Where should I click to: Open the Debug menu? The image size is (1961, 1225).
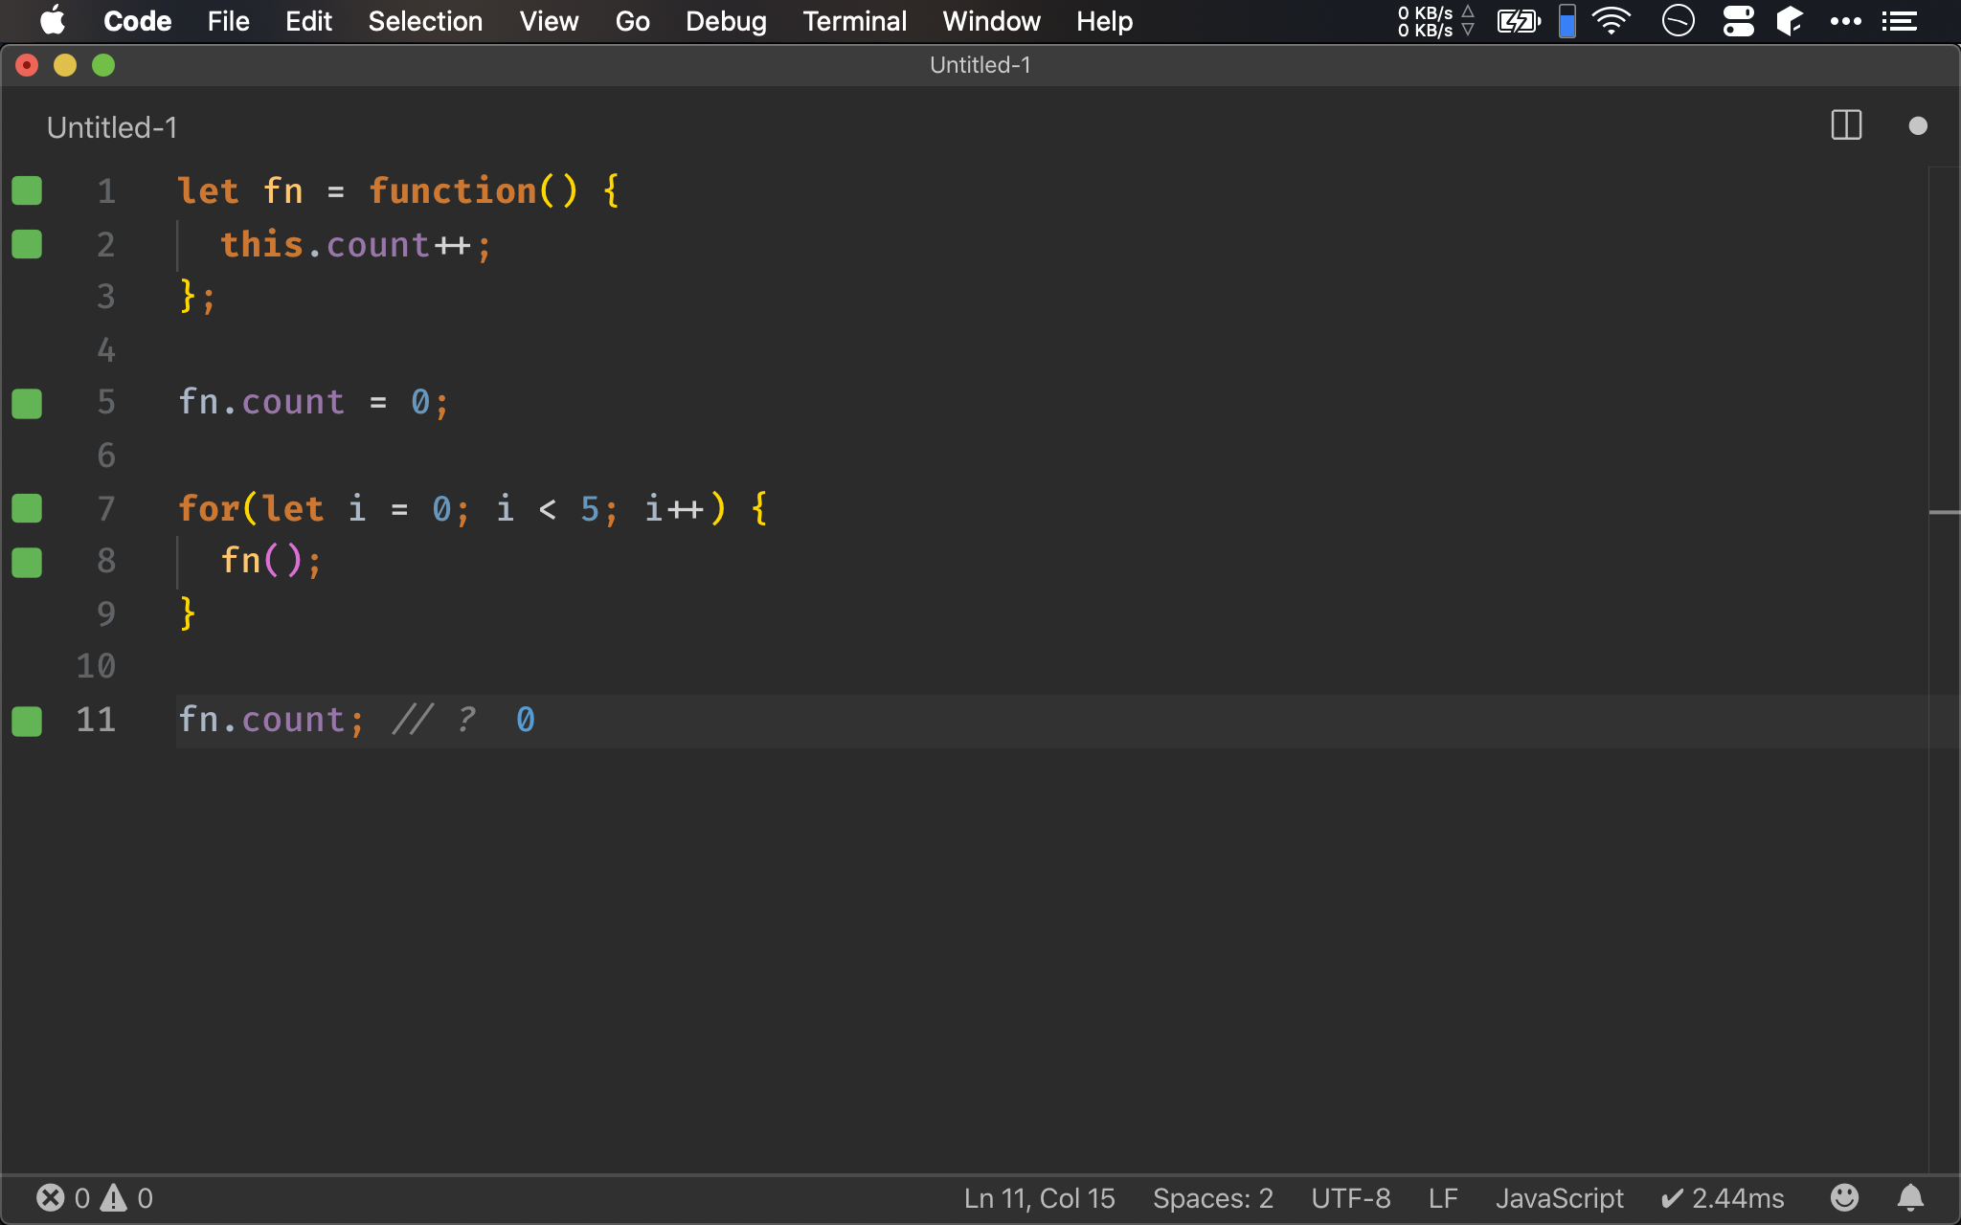[x=726, y=21]
